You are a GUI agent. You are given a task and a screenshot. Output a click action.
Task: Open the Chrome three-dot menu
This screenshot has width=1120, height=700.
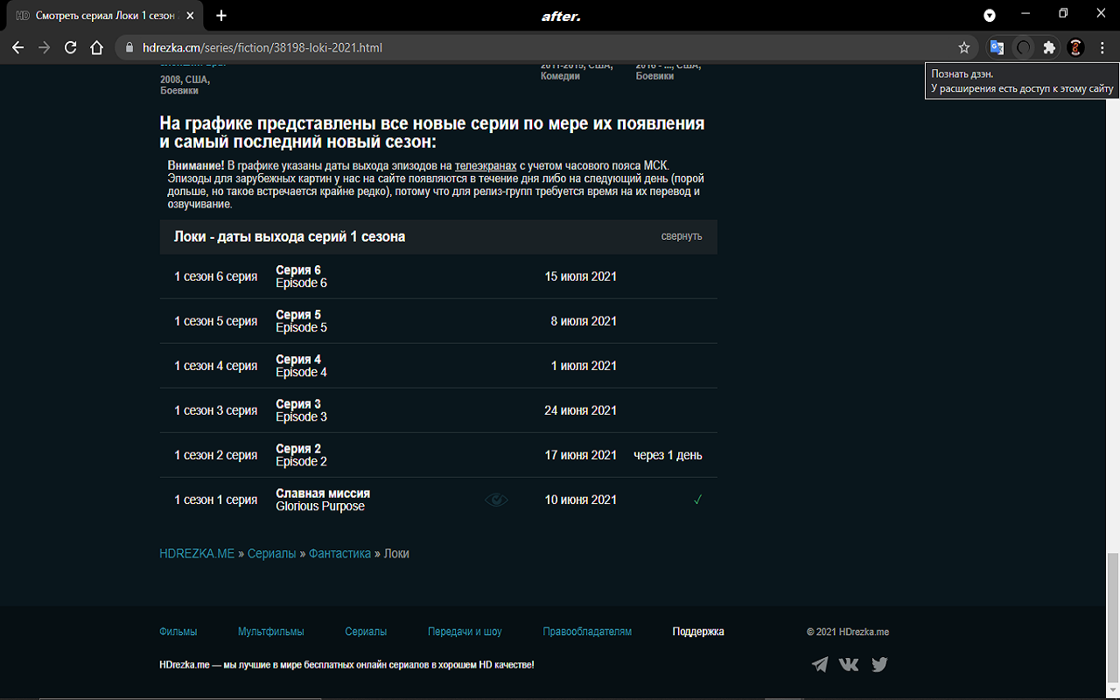(x=1102, y=48)
